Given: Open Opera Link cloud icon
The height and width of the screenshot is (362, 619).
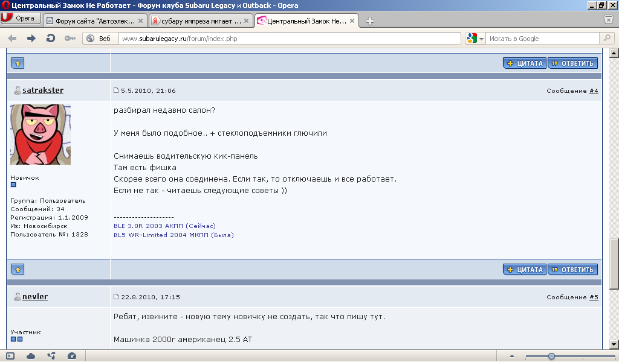Looking at the screenshot, I should (31, 356).
